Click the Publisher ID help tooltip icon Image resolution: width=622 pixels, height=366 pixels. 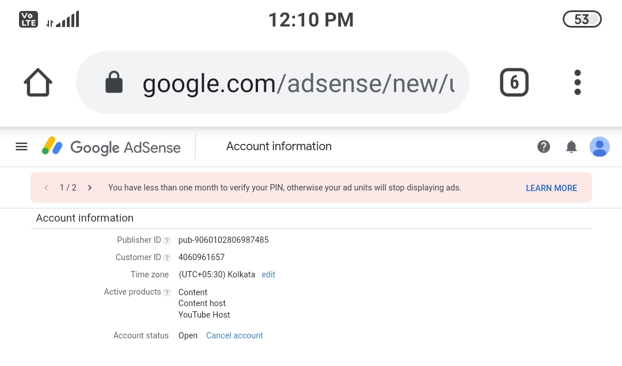pos(166,240)
